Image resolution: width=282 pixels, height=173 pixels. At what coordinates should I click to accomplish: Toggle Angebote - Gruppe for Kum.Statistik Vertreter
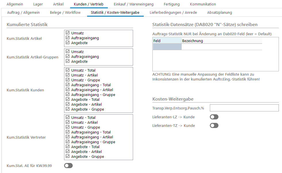[68, 156]
